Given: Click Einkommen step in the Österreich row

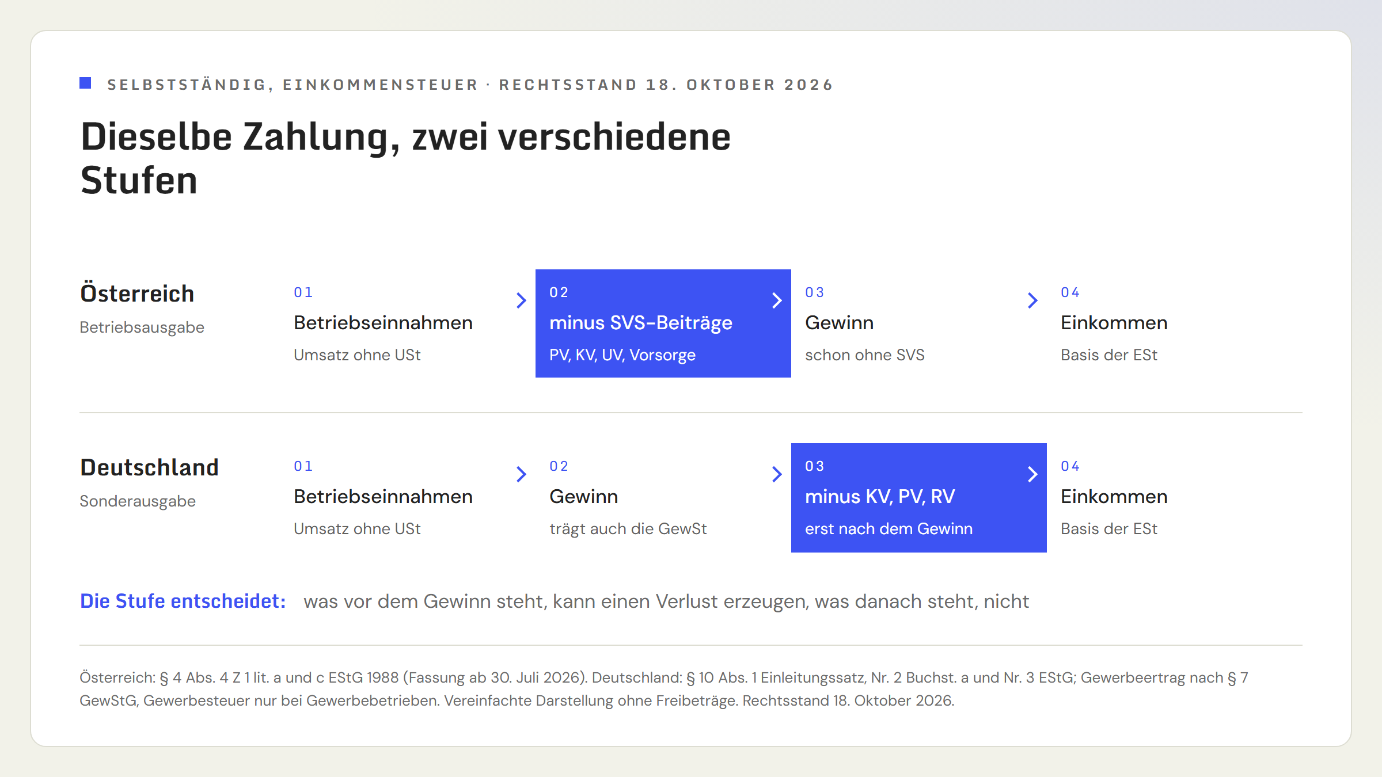Looking at the screenshot, I should click(x=1114, y=323).
